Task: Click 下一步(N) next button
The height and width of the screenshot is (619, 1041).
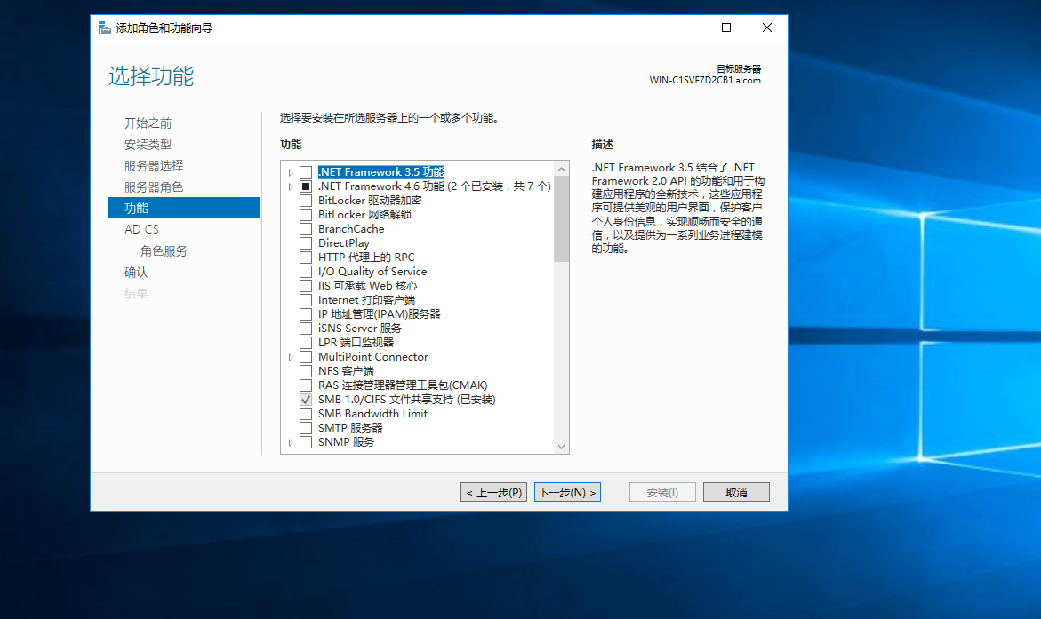Action: [x=567, y=492]
